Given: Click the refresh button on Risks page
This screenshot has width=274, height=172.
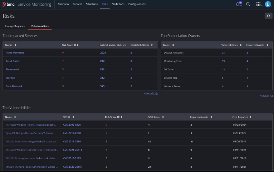Looking at the screenshot, I should tap(268, 16).
